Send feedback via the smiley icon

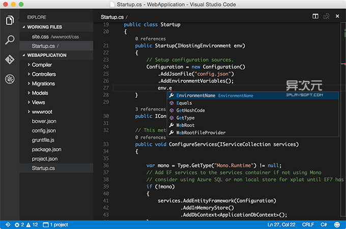point(337,224)
